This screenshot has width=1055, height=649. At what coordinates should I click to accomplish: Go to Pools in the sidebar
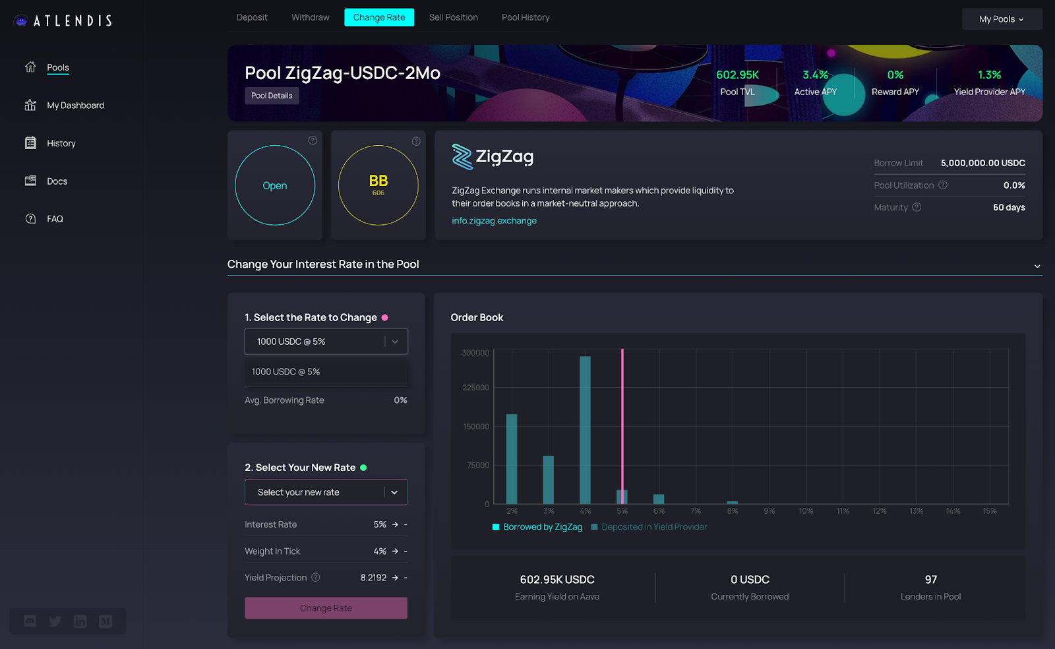[x=58, y=67]
